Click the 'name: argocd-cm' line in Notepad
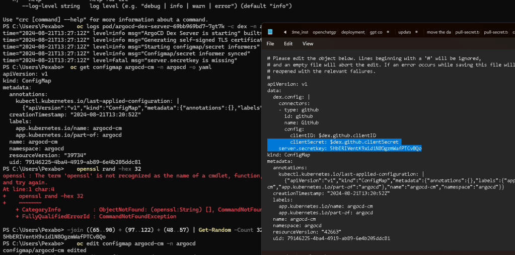Image resolution: width=515 pixels, height=255 pixels. (295, 219)
